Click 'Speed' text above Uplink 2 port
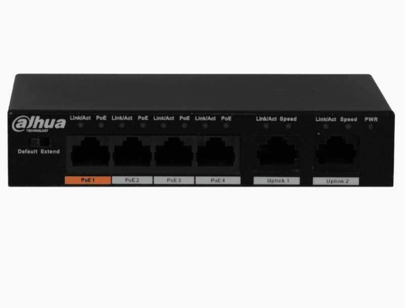The height and width of the screenshot is (308, 405). [x=348, y=120]
